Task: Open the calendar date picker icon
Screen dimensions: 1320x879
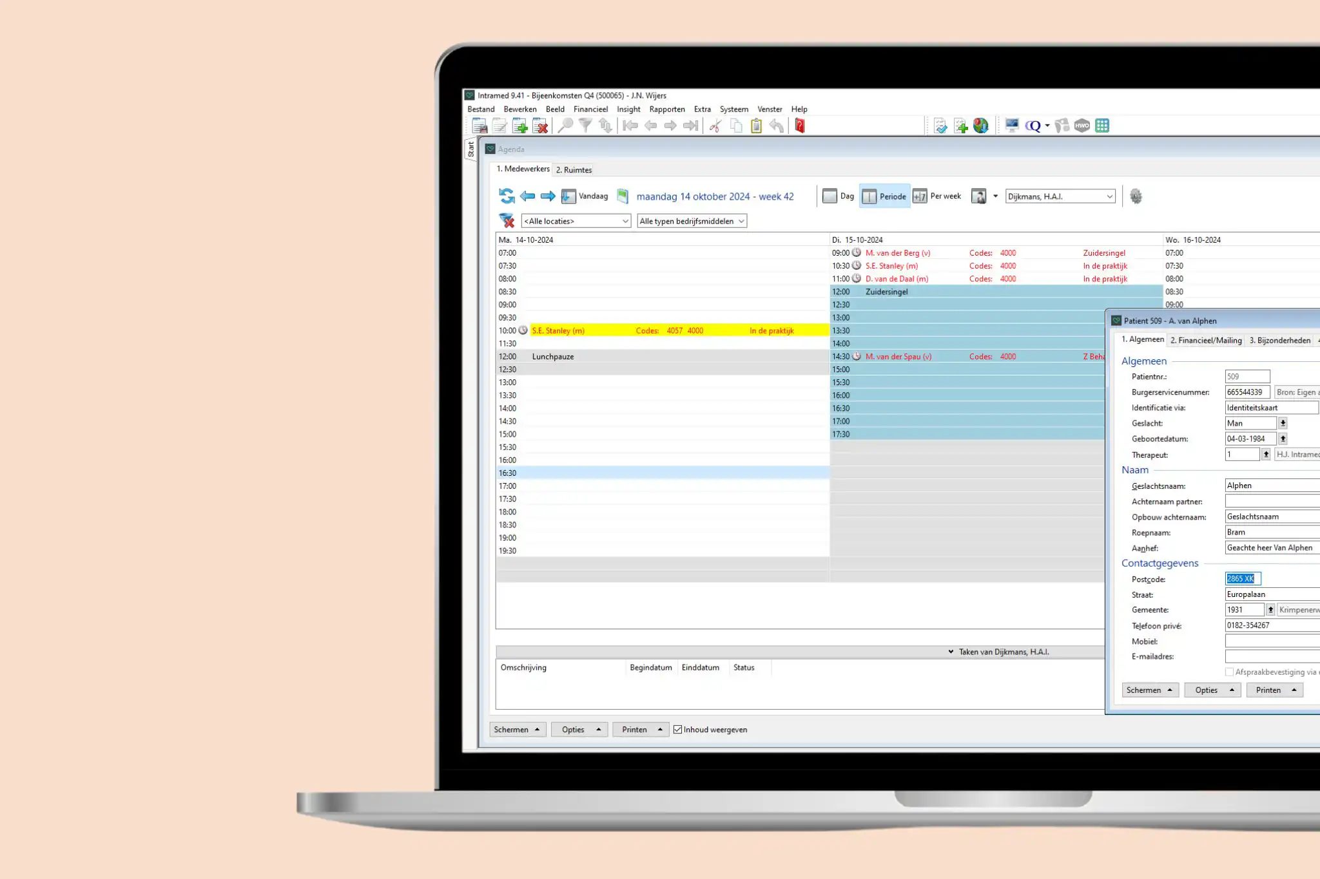Action: [623, 196]
